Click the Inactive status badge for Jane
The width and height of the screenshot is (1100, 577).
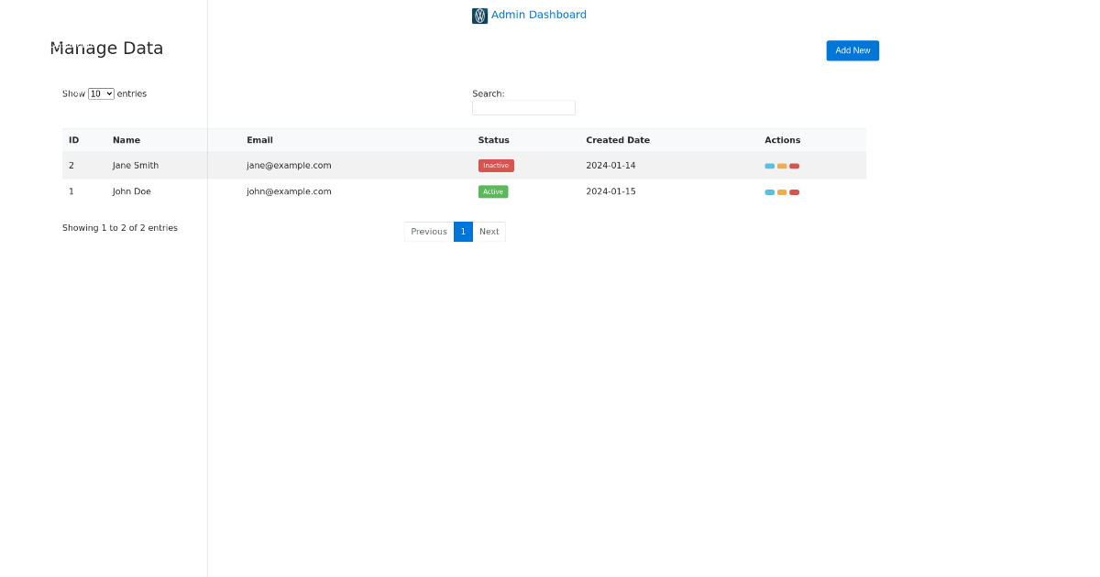tap(496, 166)
